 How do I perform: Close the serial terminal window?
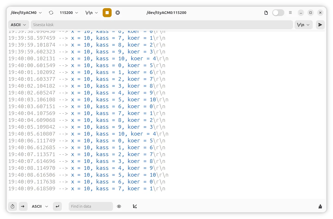[x=320, y=13]
